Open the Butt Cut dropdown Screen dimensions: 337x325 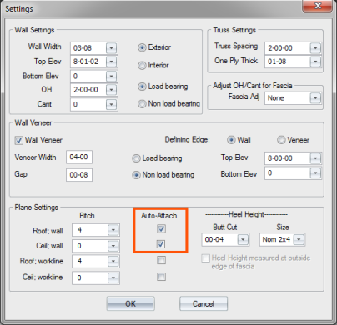pyautogui.click(x=243, y=239)
